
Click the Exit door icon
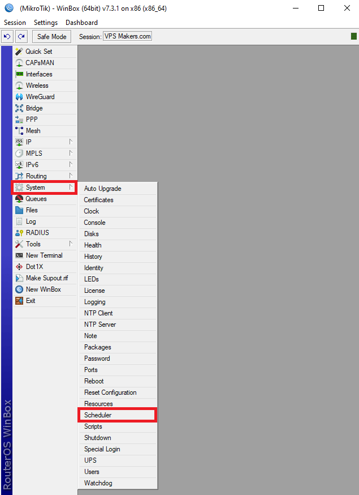(19, 301)
